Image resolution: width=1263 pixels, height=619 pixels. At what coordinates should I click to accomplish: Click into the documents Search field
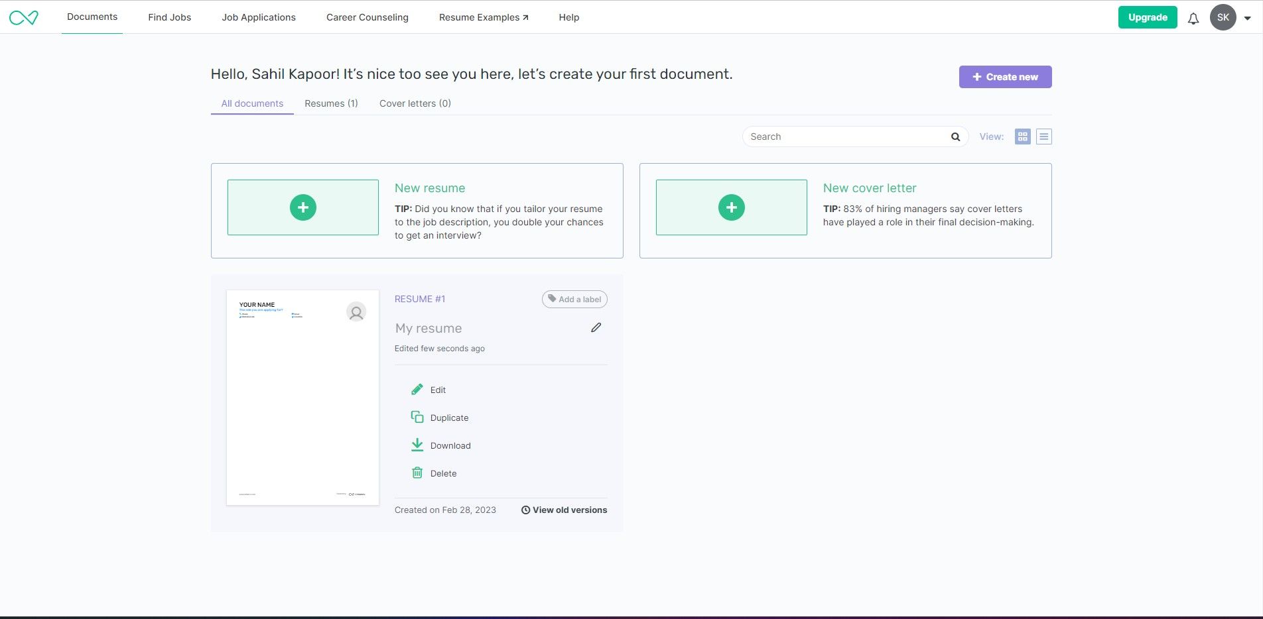coord(846,137)
